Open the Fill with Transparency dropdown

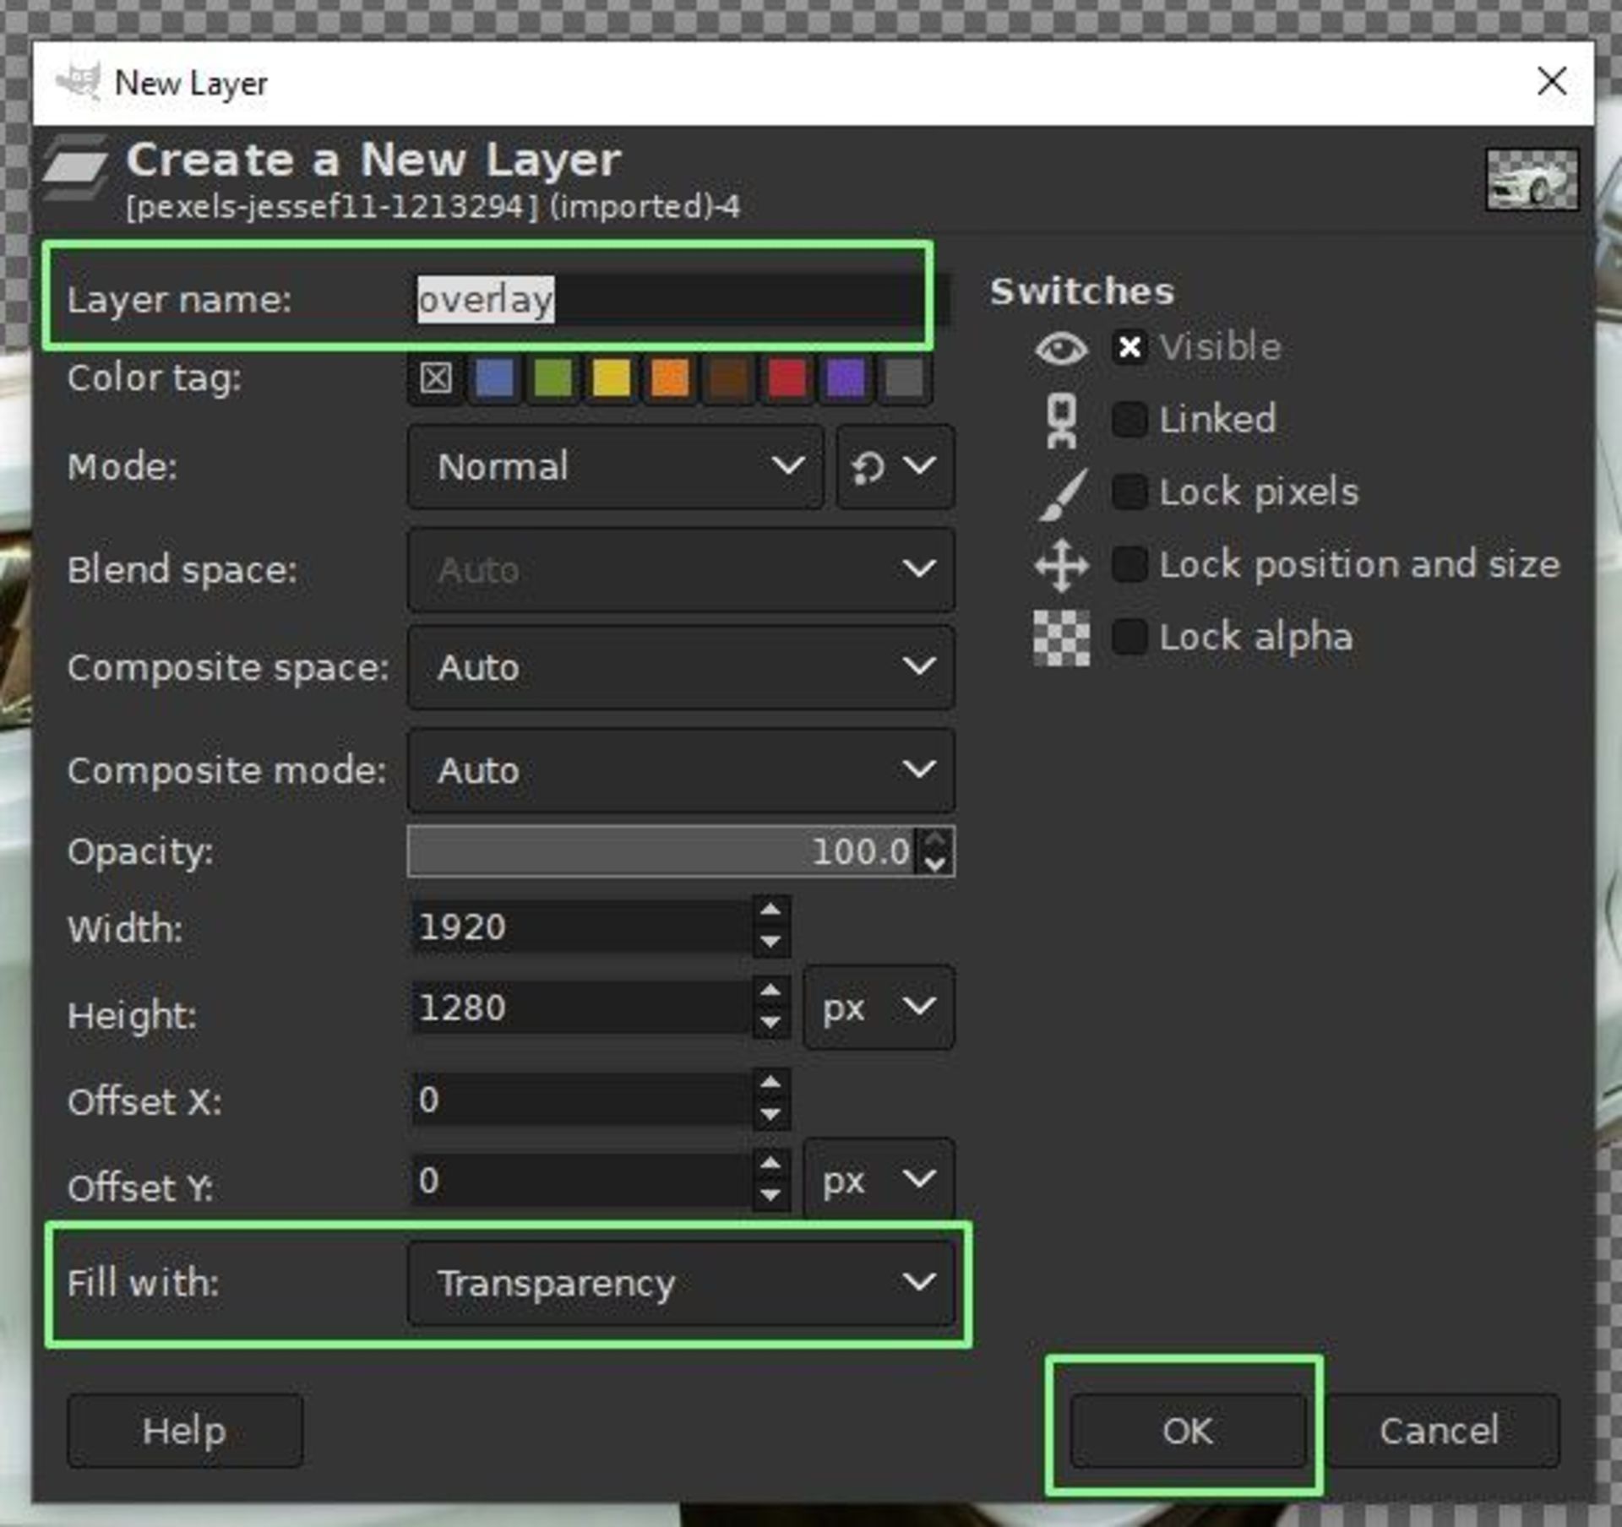pyautogui.click(x=680, y=1283)
